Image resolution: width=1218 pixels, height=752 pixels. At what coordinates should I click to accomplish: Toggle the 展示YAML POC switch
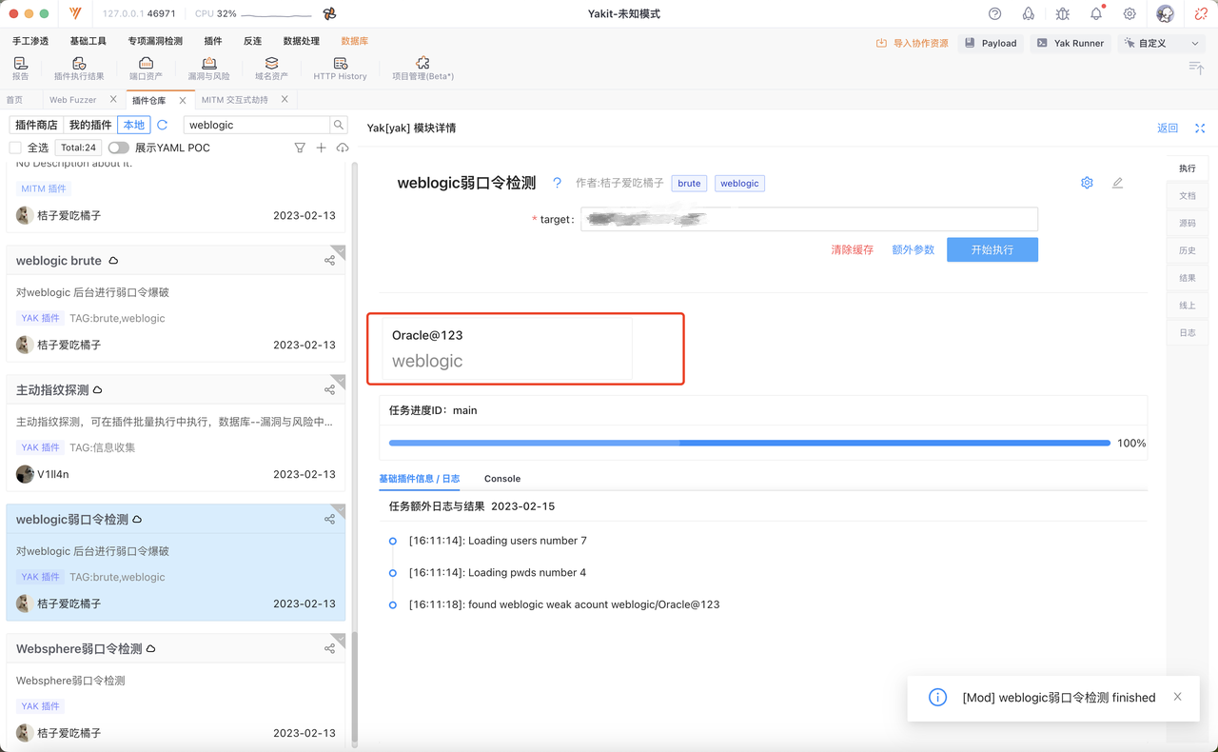[118, 148]
